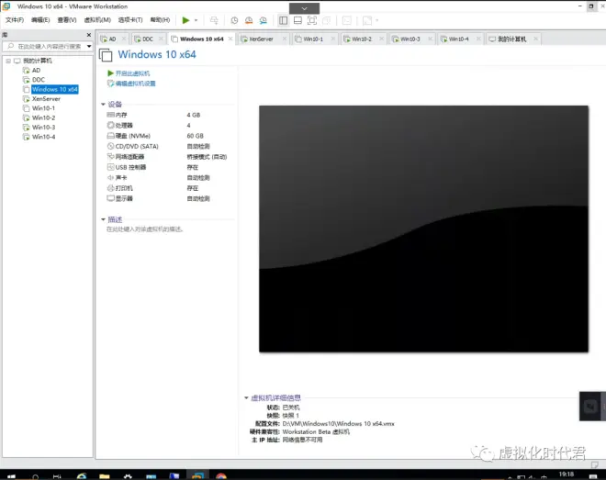Close the library panel with its X
Viewport: 606px width, 480px height.
(89, 35)
